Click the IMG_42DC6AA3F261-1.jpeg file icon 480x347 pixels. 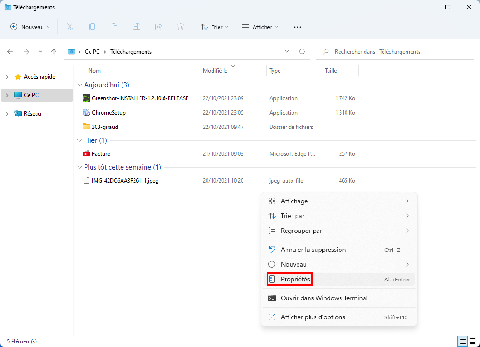[86, 180]
